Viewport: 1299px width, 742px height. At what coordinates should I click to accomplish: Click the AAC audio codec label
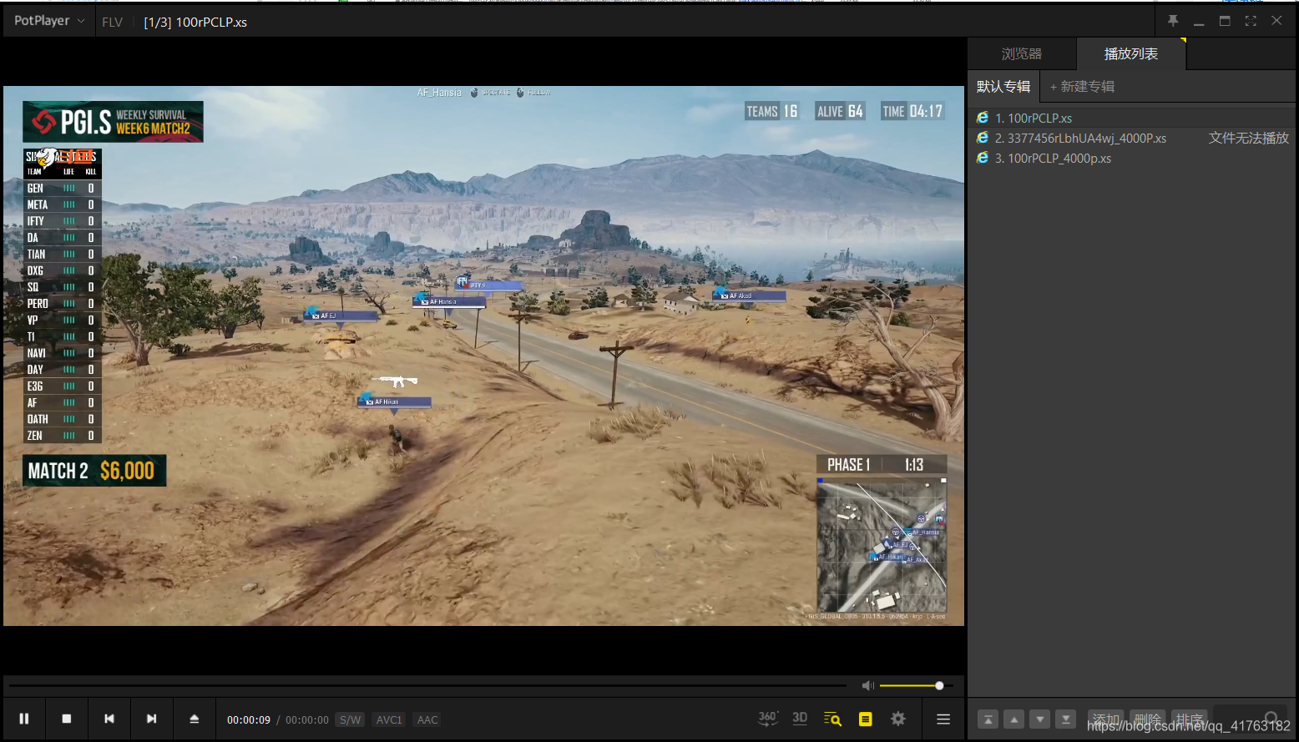427,719
